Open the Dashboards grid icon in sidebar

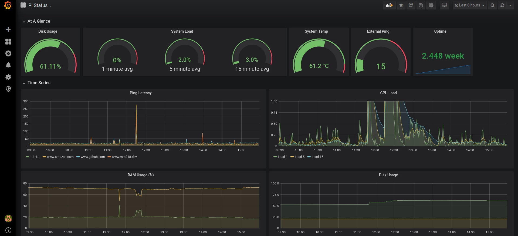click(8, 42)
